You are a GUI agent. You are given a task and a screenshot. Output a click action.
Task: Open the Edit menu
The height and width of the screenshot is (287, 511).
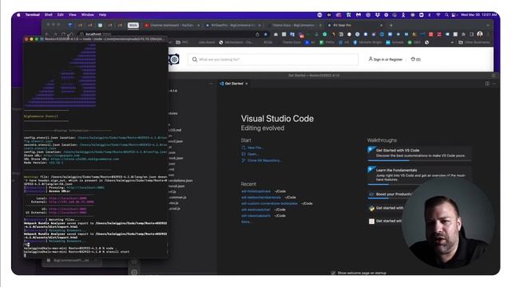[x=61, y=15]
